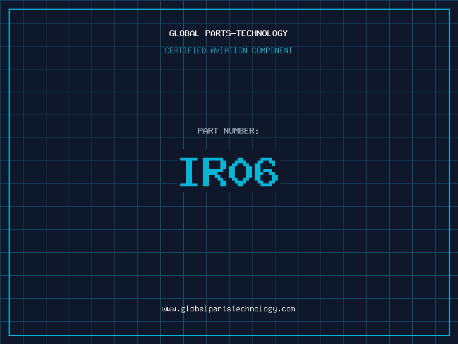Click the digit 6 in the part number

(266, 172)
